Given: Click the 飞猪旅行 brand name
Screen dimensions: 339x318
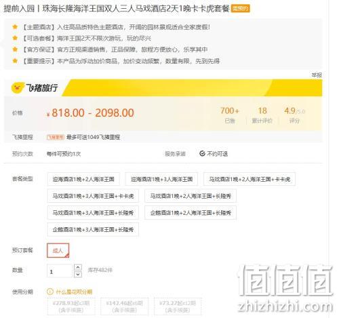Looking at the screenshot, I should click(41, 87).
